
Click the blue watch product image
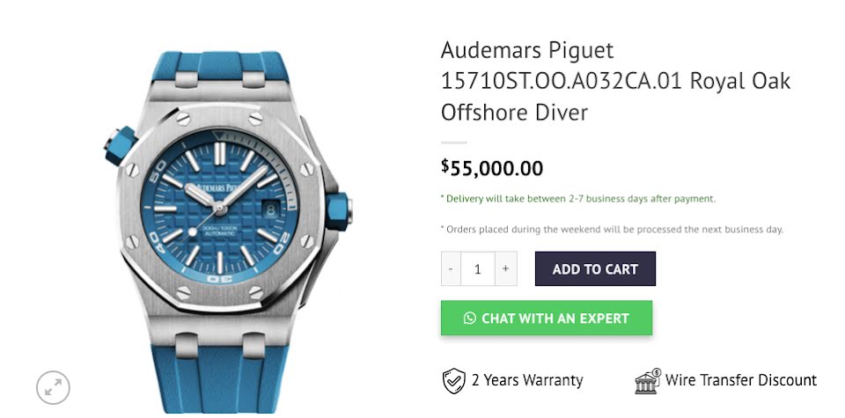click(x=227, y=231)
